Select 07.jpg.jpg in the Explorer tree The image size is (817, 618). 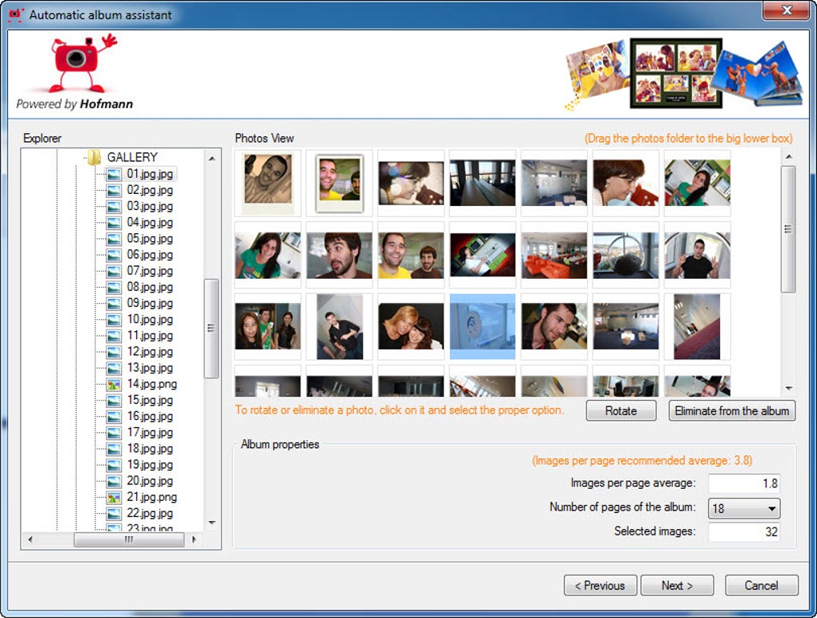150,271
